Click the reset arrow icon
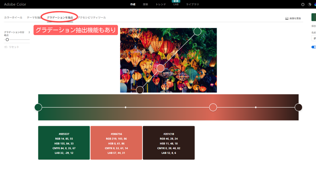This screenshot has width=316, height=178. [x=6, y=47]
